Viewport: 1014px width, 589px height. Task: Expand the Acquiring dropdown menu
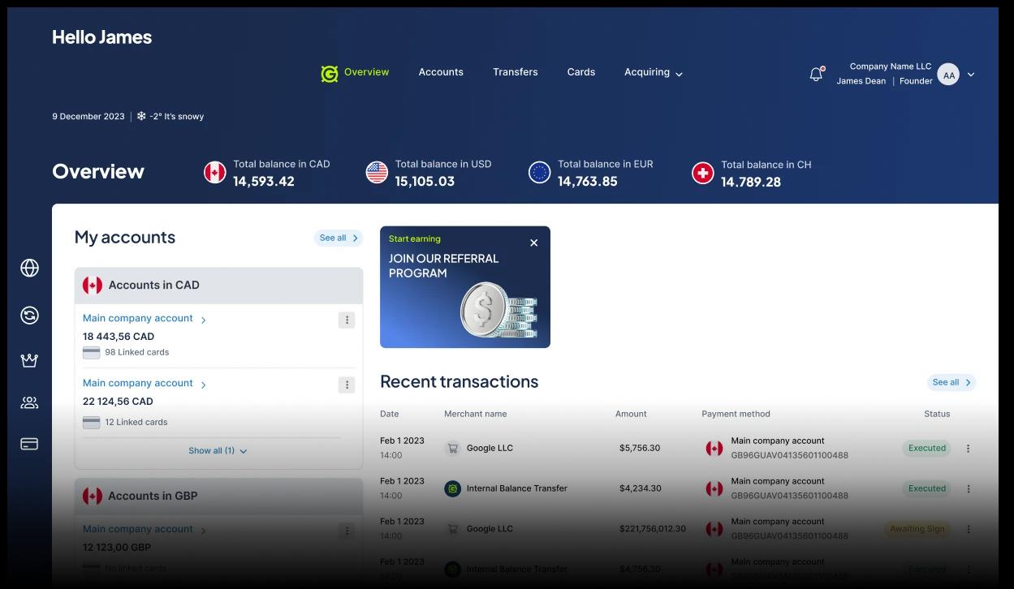[653, 72]
